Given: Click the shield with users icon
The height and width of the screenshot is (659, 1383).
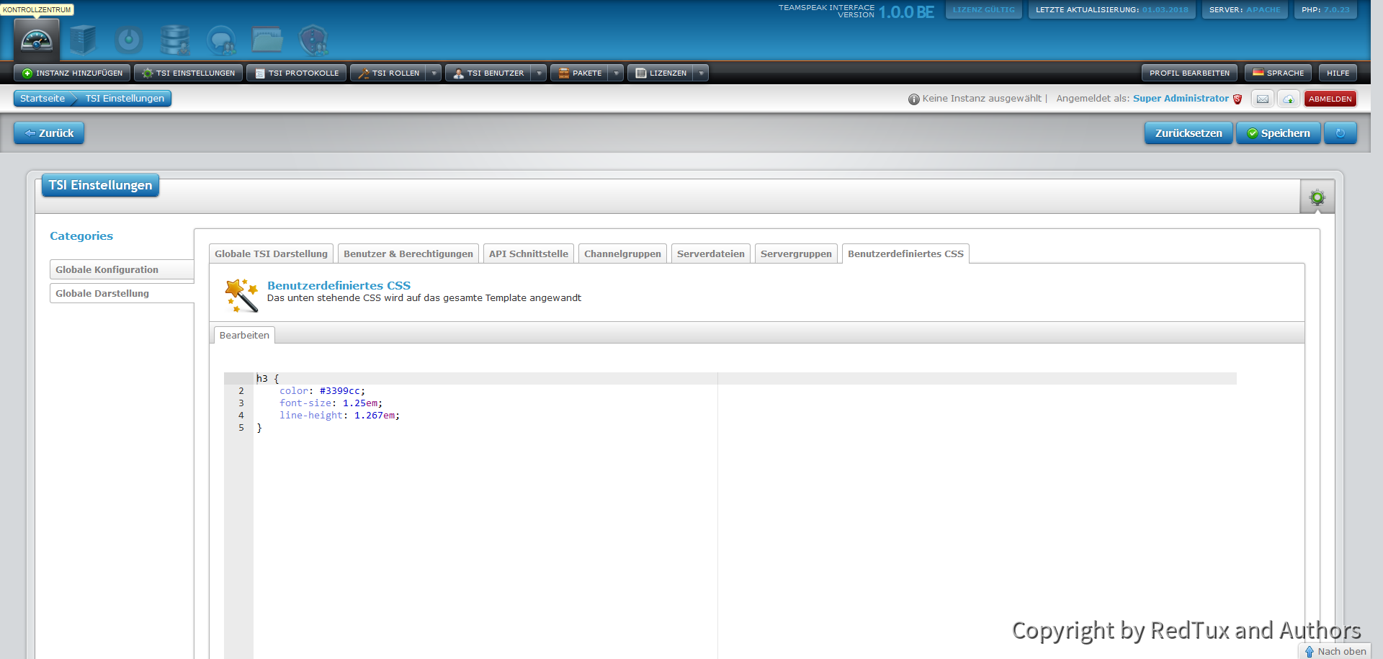Looking at the screenshot, I should click(313, 40).
